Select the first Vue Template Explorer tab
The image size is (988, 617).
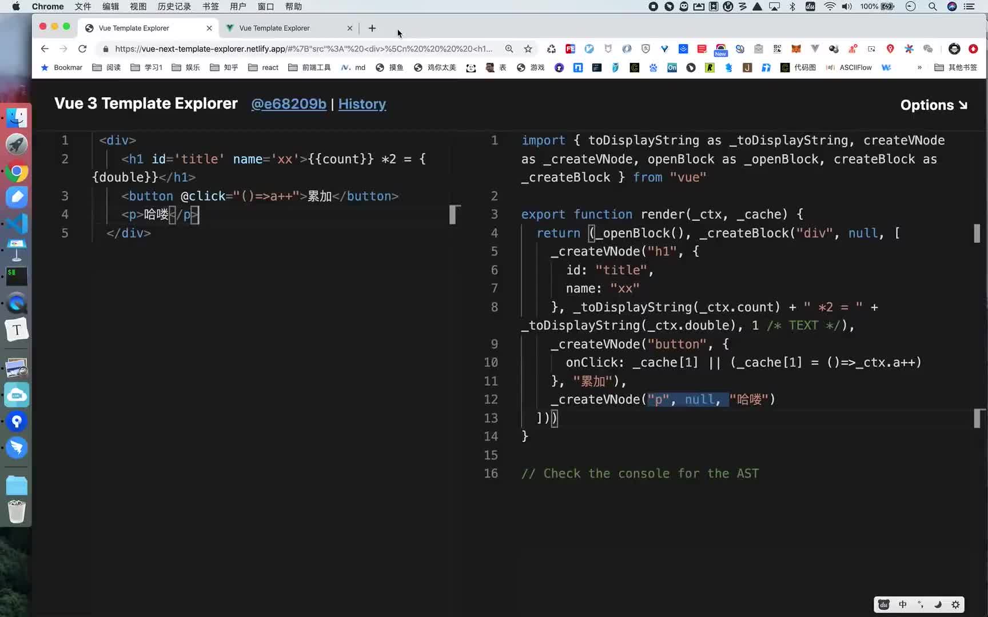click(x=148, y=28)
